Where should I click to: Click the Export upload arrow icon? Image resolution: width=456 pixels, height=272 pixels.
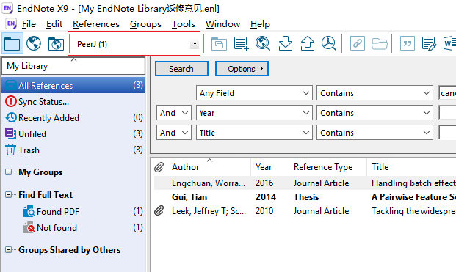[308, 43]
